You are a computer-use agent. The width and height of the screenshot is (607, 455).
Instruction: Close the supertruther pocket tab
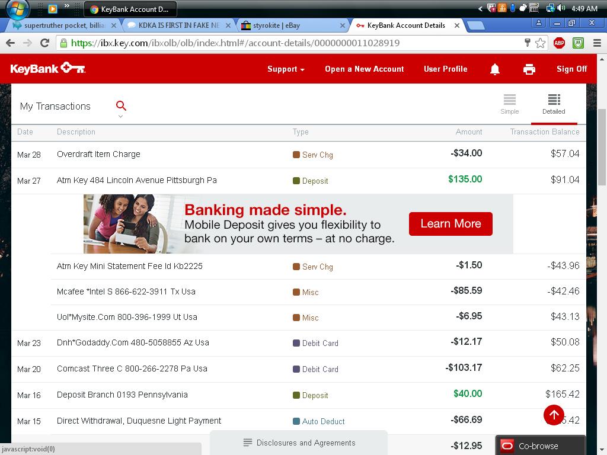pyautogui.click(x=114, y=25)
